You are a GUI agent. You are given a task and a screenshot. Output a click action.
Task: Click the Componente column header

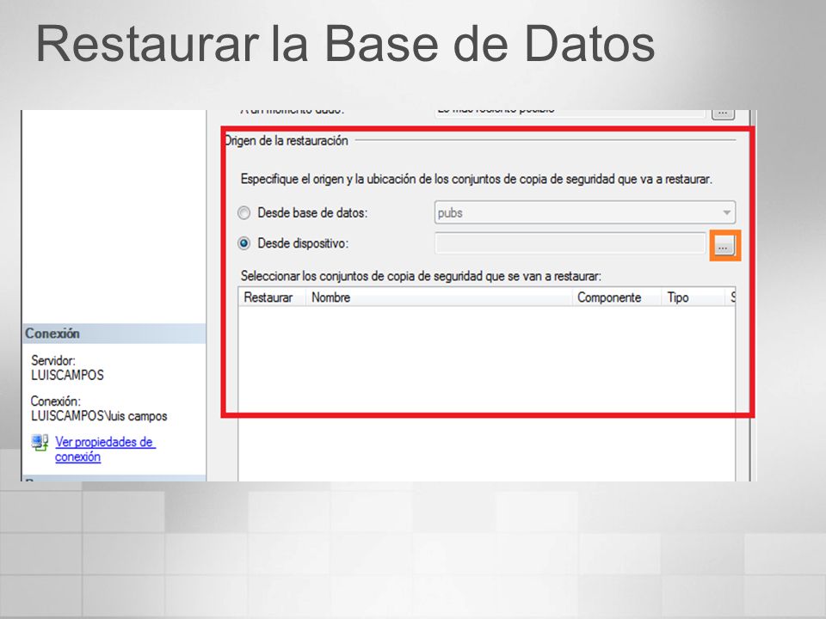[x=617, y=297]
